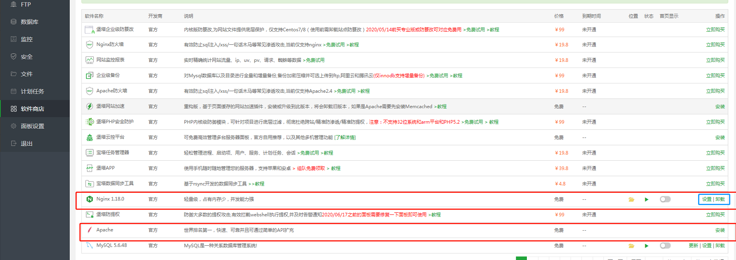Click the MySQL running status play icon

(647, 246)
